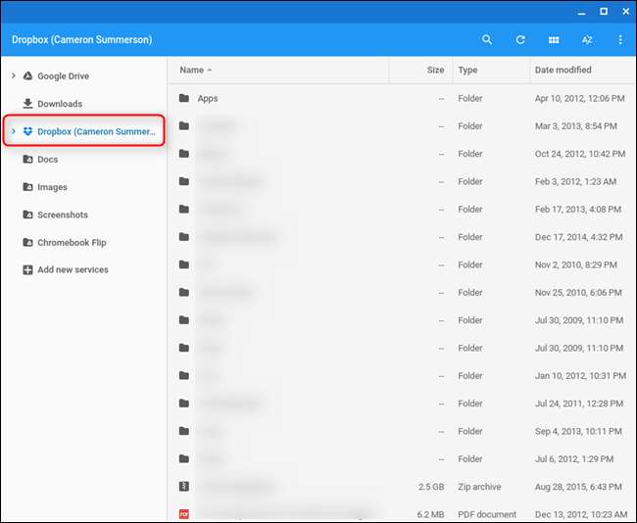Expand the Google Drive tree arrow
Viewport: 637px width, 523px height.
pos(13,75)
